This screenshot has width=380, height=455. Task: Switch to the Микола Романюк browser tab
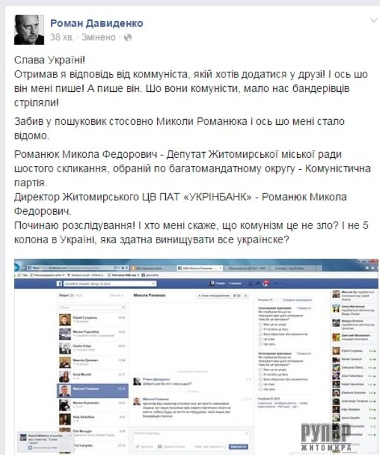(x=199, y=268)
